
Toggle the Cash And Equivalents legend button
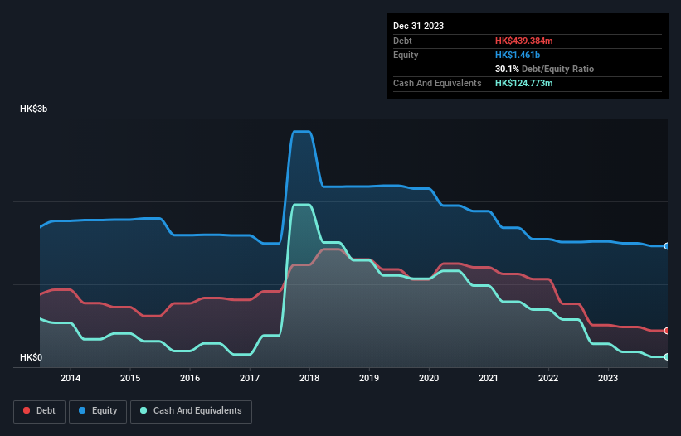click(x=191, y=411)
